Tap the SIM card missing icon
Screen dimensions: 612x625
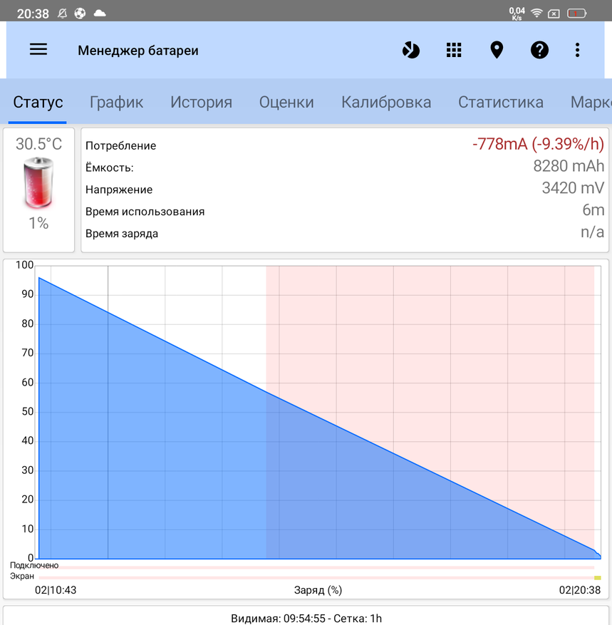554,14
